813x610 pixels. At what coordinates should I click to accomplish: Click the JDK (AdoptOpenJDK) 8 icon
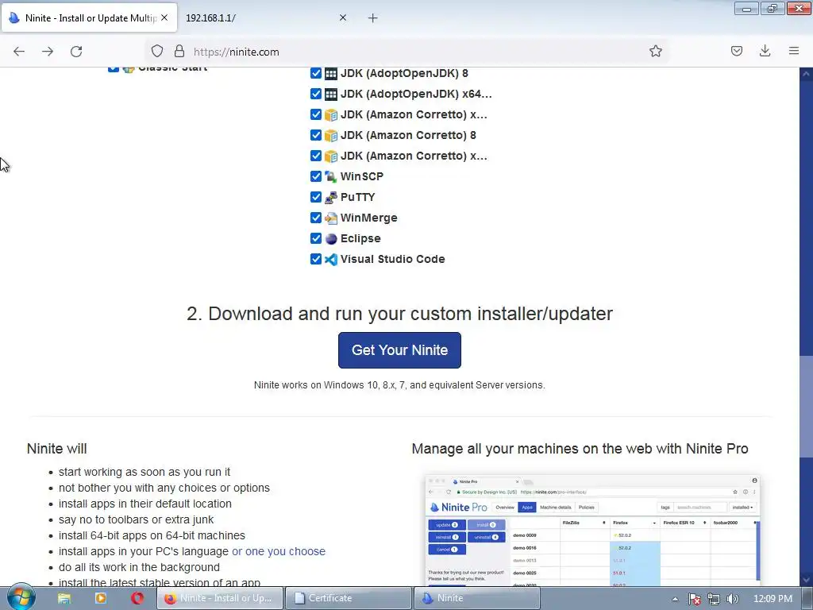tap(331, 73)
